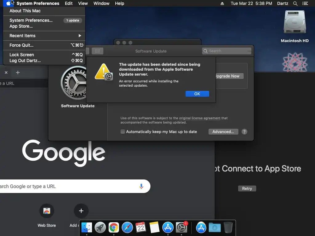Click the Chrome address bar URL field
The height and width of the screenshot is (236, 315).
coord(24,83)
